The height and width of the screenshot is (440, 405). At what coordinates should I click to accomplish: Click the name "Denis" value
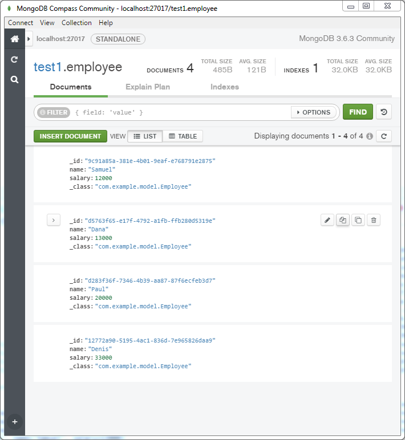pyautogui.click(x=100, y=349)
